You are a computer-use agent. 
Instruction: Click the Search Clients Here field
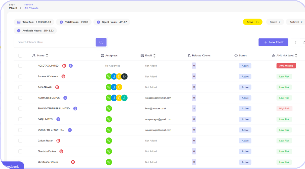click(x=55, y=42)
